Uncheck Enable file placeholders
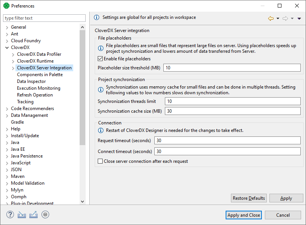Image resolution: width=306 pixels, height=225 pixels. pyautogui.click(x=100, y=58)
